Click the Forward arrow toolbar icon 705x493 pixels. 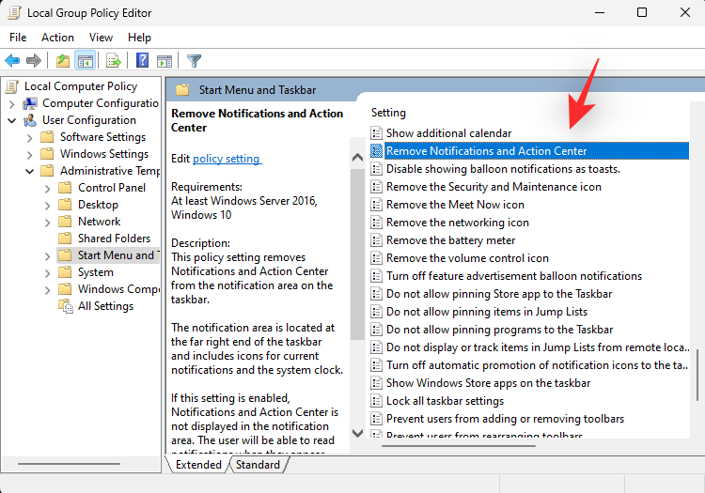34,60
